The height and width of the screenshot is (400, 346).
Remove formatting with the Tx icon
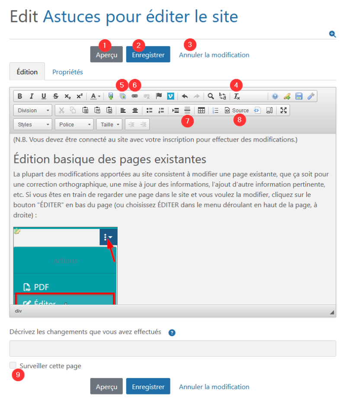click(237, 96)
